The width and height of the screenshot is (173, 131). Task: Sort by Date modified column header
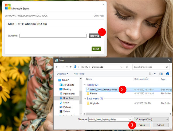pos(141,79)
